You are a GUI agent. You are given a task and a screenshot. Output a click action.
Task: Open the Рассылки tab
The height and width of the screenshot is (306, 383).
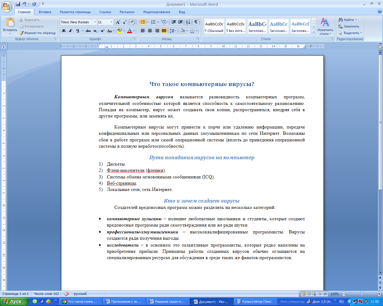pyautogui.click(x=127, y=12)
